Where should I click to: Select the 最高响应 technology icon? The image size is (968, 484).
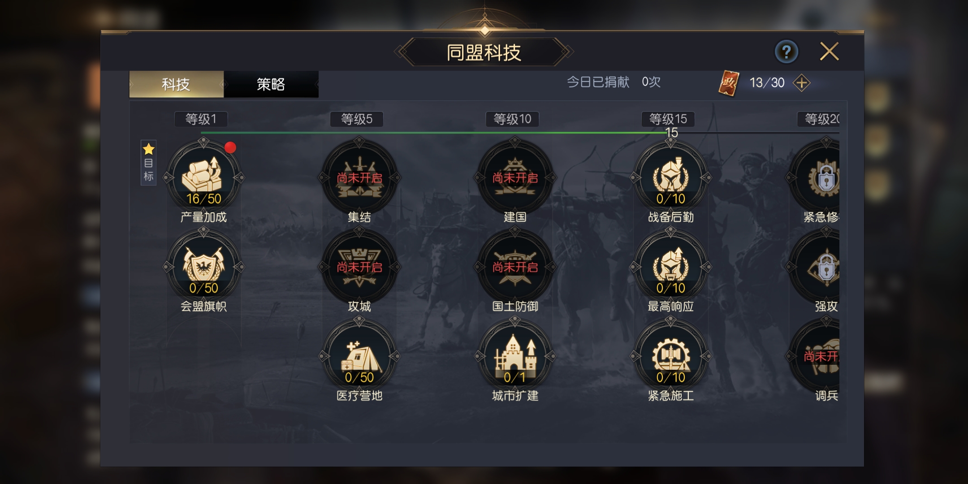point(671,267)
